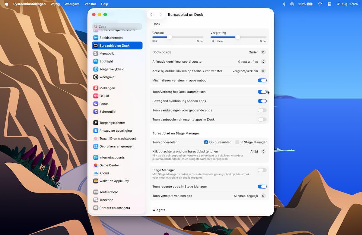Click Bureaublad en Stage Manager heading
362x235 pixels.
(176, 133)
